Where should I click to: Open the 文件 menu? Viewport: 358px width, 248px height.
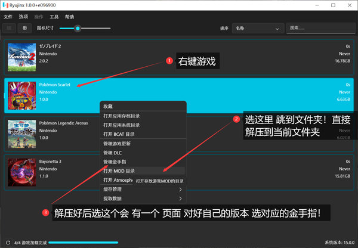tap(8, 17)
